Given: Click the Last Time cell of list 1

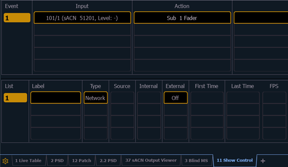Looking at the screenshot, I should [243, 98].
